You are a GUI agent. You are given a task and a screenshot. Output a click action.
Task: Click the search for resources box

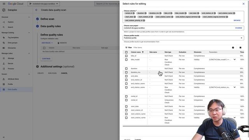click(x=107, y=3)
